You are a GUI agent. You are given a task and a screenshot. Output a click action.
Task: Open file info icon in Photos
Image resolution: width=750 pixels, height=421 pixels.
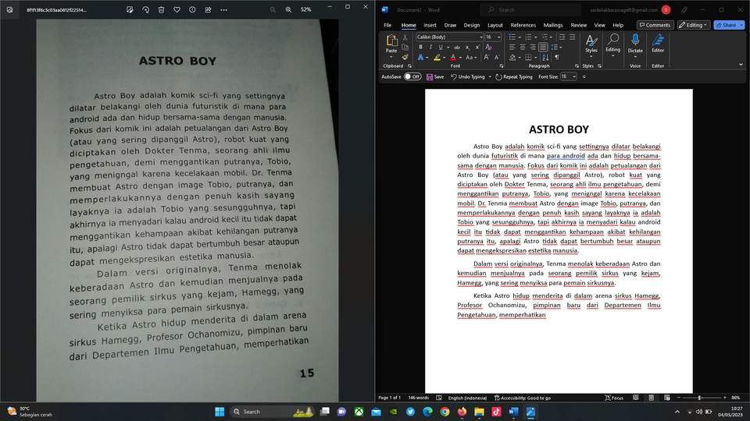tap(192, 9)
